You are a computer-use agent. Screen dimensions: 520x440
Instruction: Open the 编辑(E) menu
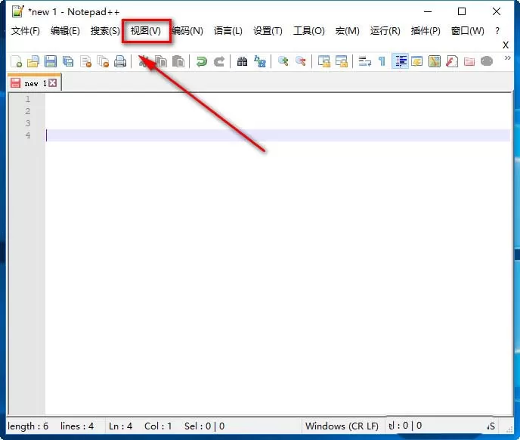[x=65, y=31]
